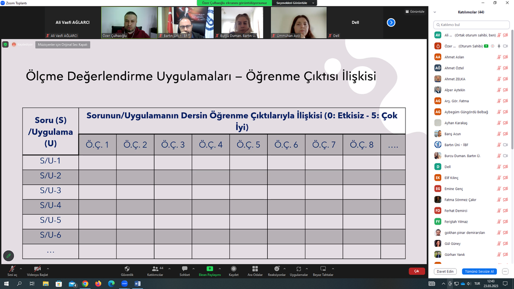The height and width of the screenshot is (289, 514).
Task: Open the Reaksiyonlar emoji menu
Action: [277, 269]
